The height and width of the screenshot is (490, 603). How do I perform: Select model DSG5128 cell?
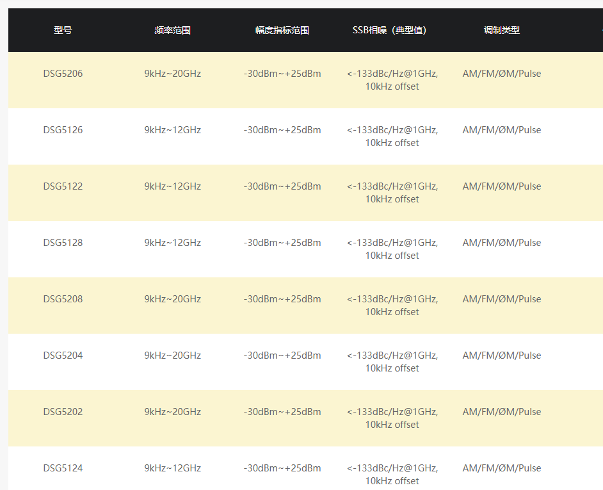63,243
